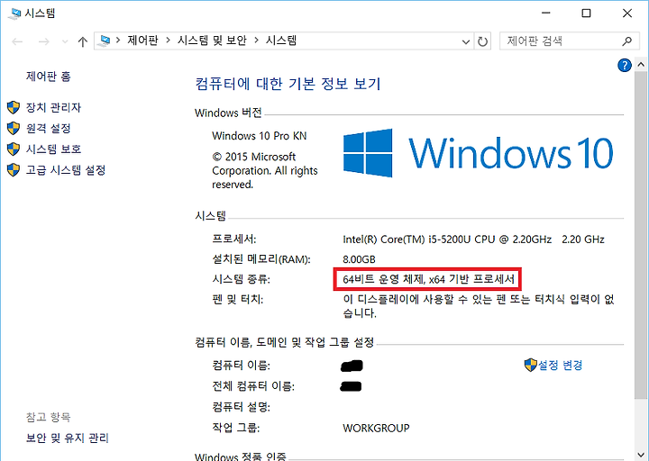This screenshot has height=461, width=649.
Task: Click the 64비트 운영 체제 system type value
Action: pyautogui.click(x=428, y=279)
